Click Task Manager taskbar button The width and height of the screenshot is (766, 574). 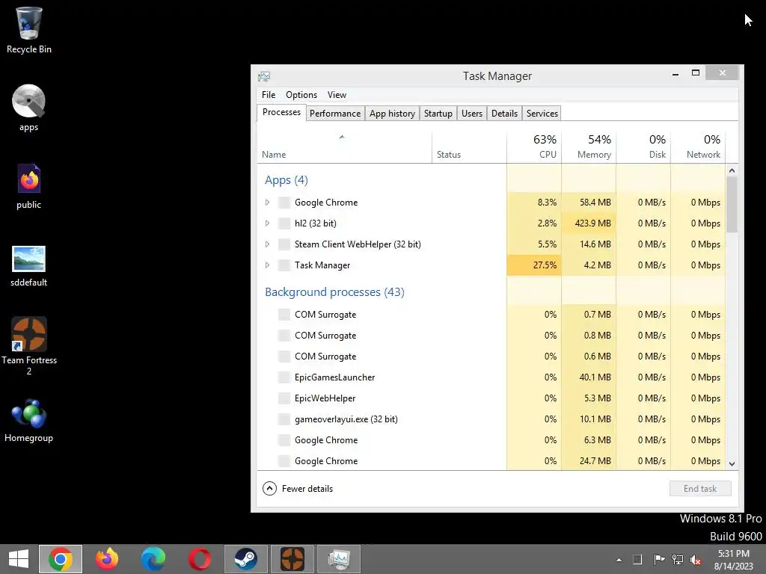point(339,559)
